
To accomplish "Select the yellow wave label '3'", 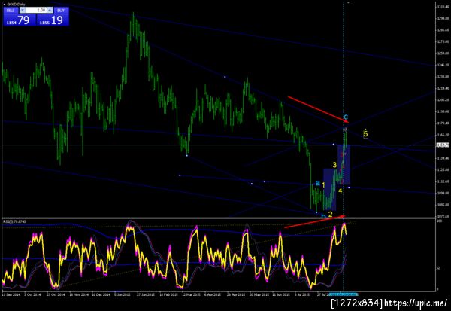I will [334, 165].
